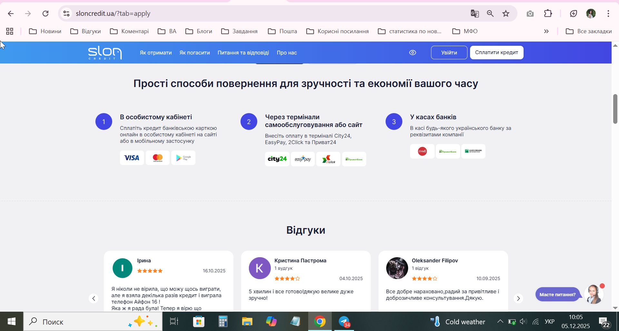Open the Про нас menu item

click(287, 53)
